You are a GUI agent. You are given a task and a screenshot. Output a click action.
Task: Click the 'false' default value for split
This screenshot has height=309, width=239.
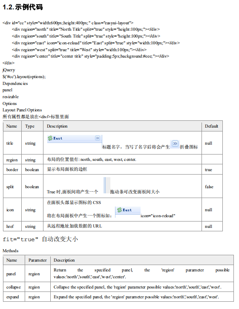[x=209, y=187]
